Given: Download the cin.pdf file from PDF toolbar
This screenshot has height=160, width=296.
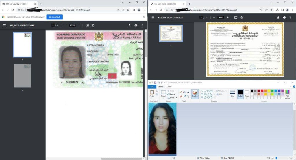Looking at the screenshot, I should [x=129, y=25].
